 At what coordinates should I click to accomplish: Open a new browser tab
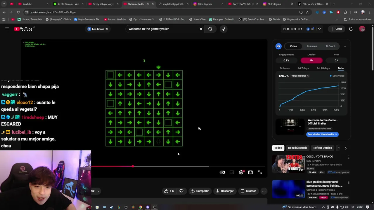(x=334, y=4)
